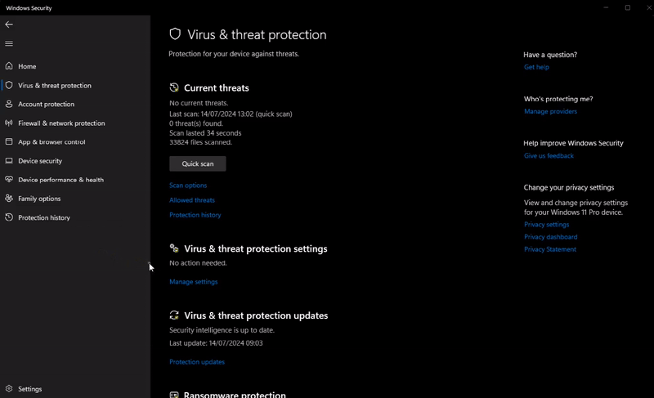Open the Protection updates link

pos(197,362)
